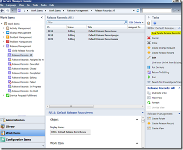Collapse the RR16 details preview pane
The height and width of the screenshot is (150, 183).
143,112
